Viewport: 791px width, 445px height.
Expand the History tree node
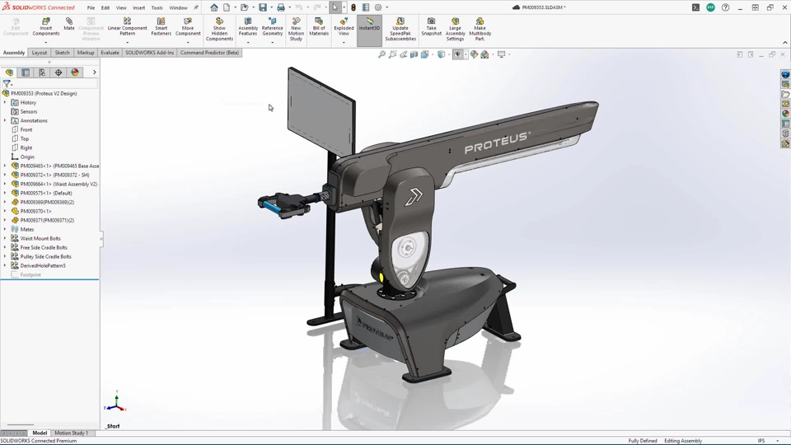point(5,102)
